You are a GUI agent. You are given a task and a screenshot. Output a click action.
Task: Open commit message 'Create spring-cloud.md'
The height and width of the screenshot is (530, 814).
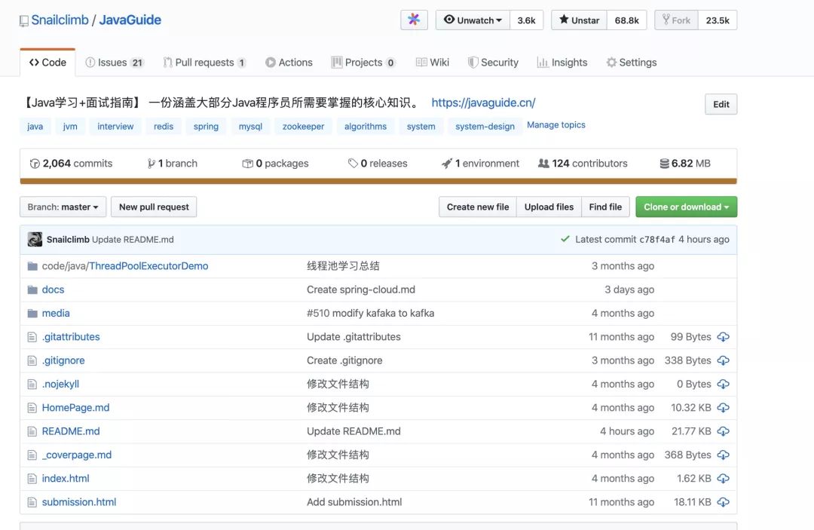click(361, 290)
